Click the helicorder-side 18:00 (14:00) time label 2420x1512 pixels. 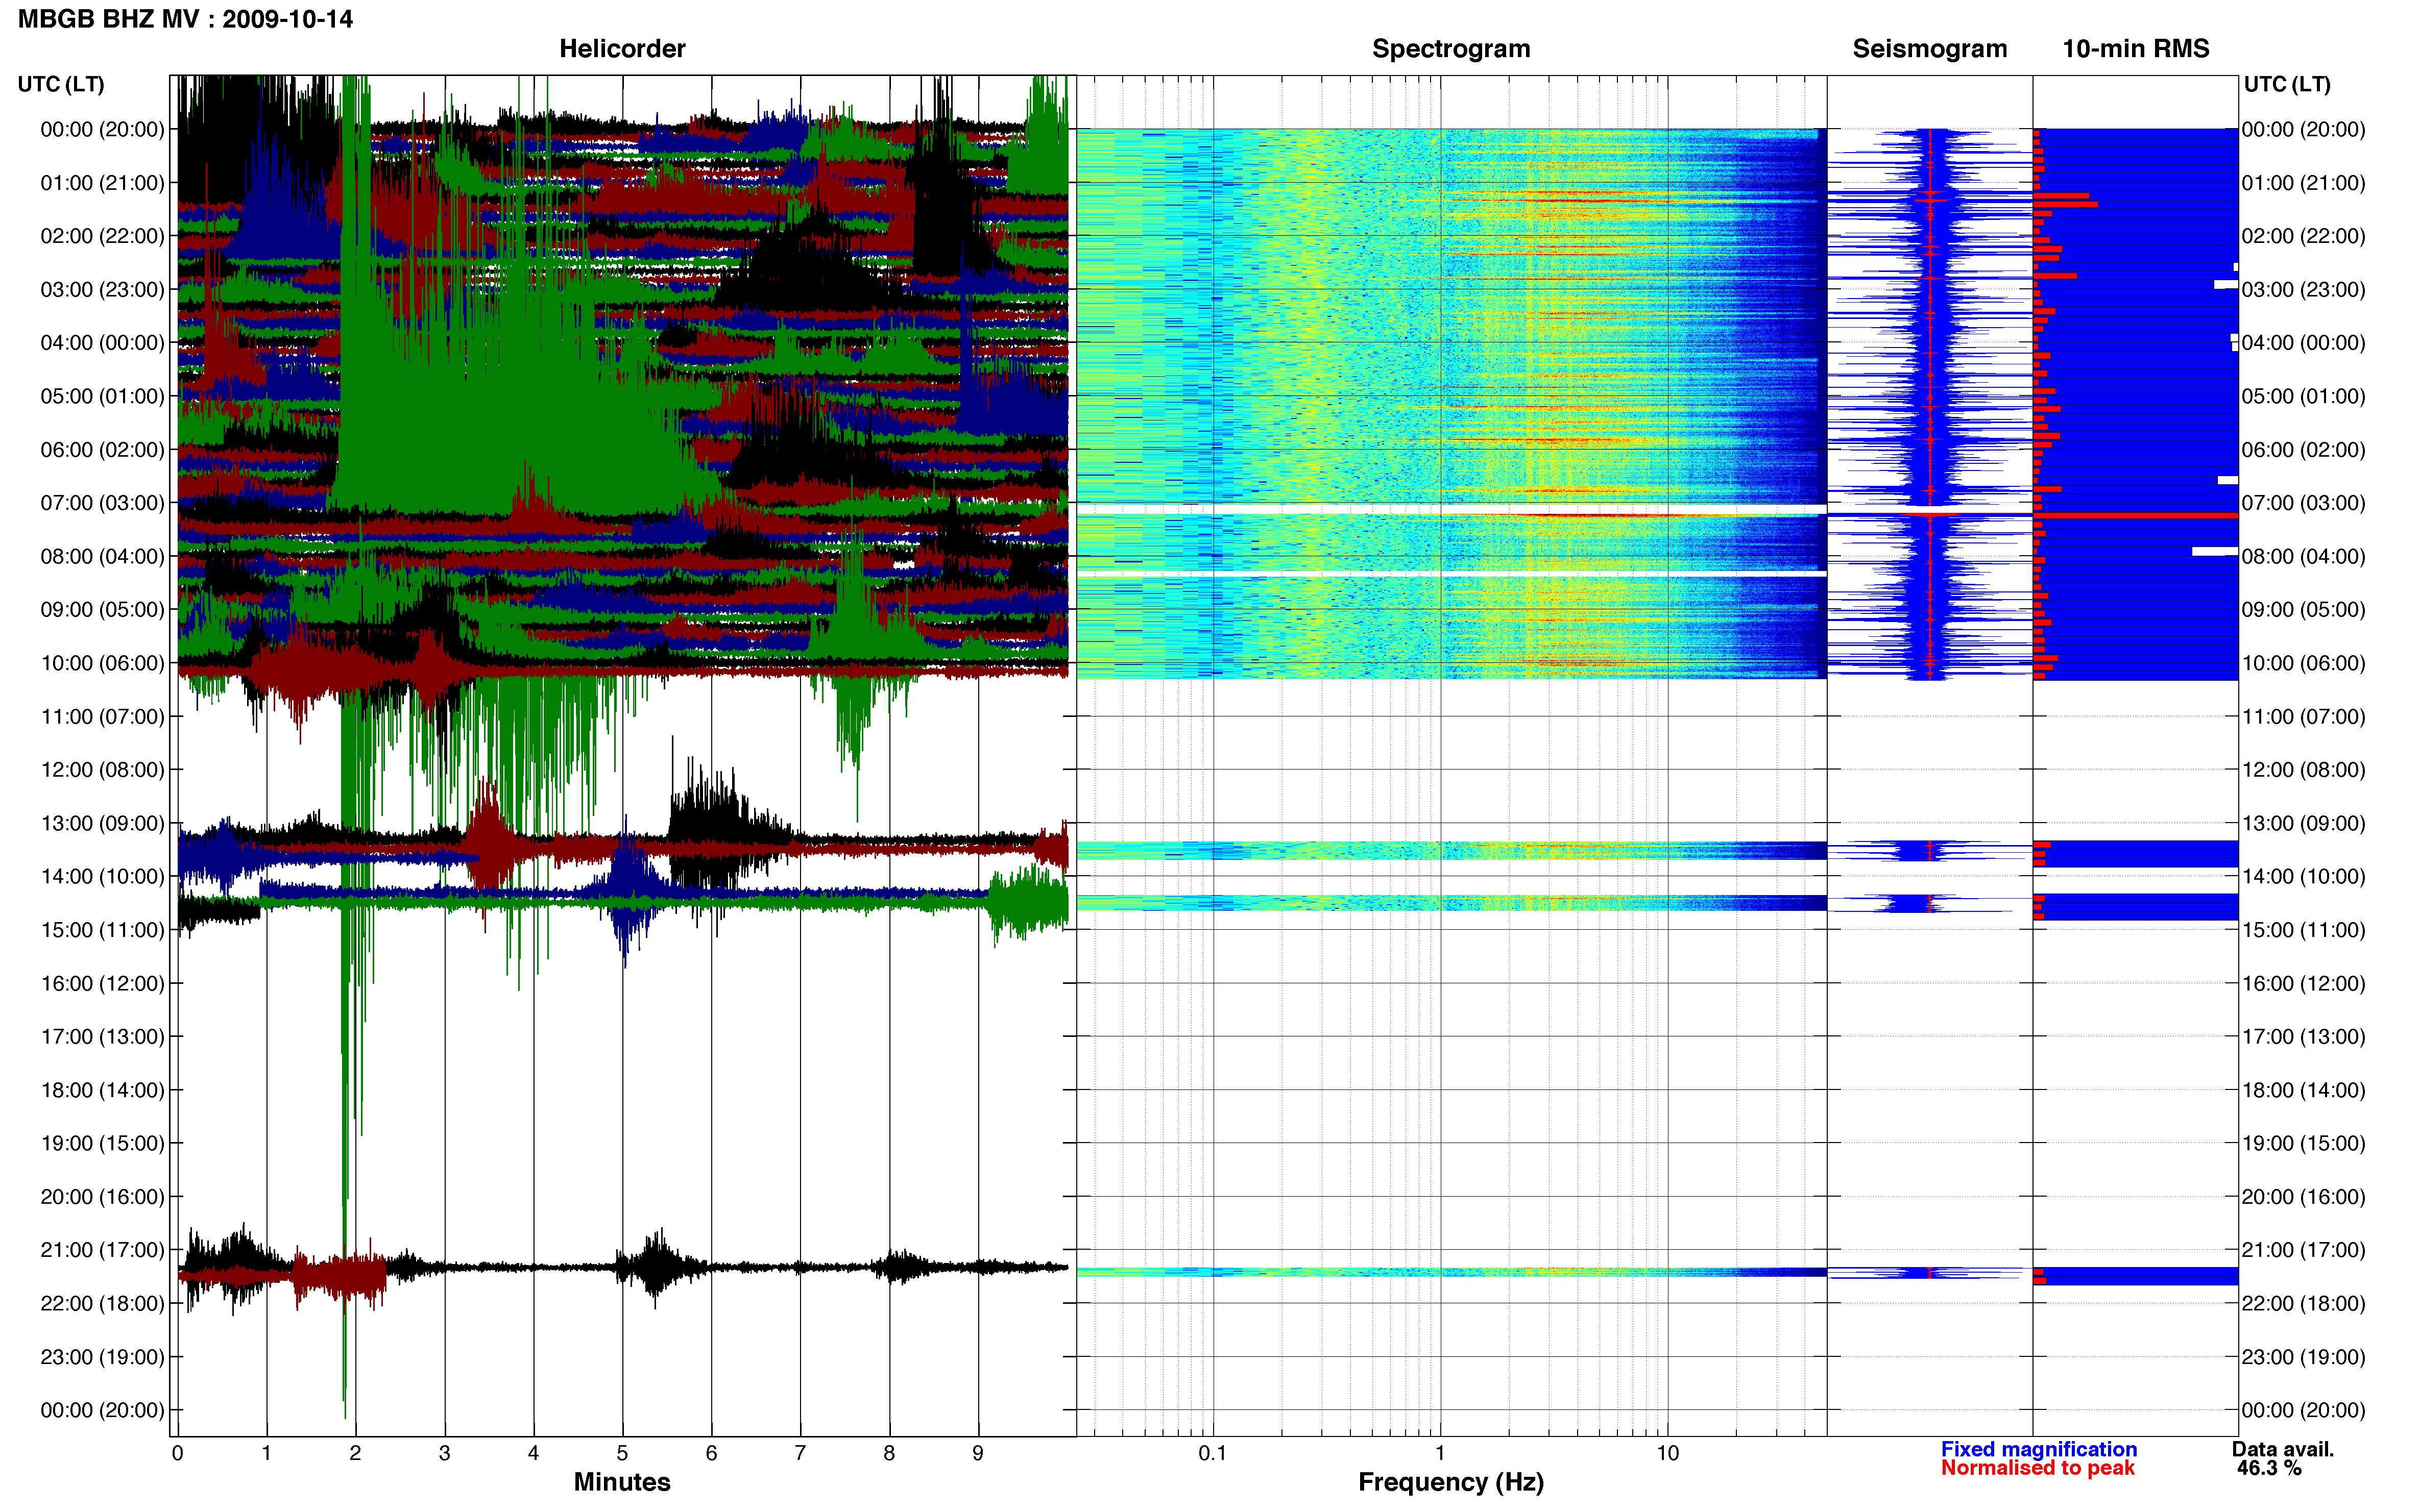(102, 1090)
